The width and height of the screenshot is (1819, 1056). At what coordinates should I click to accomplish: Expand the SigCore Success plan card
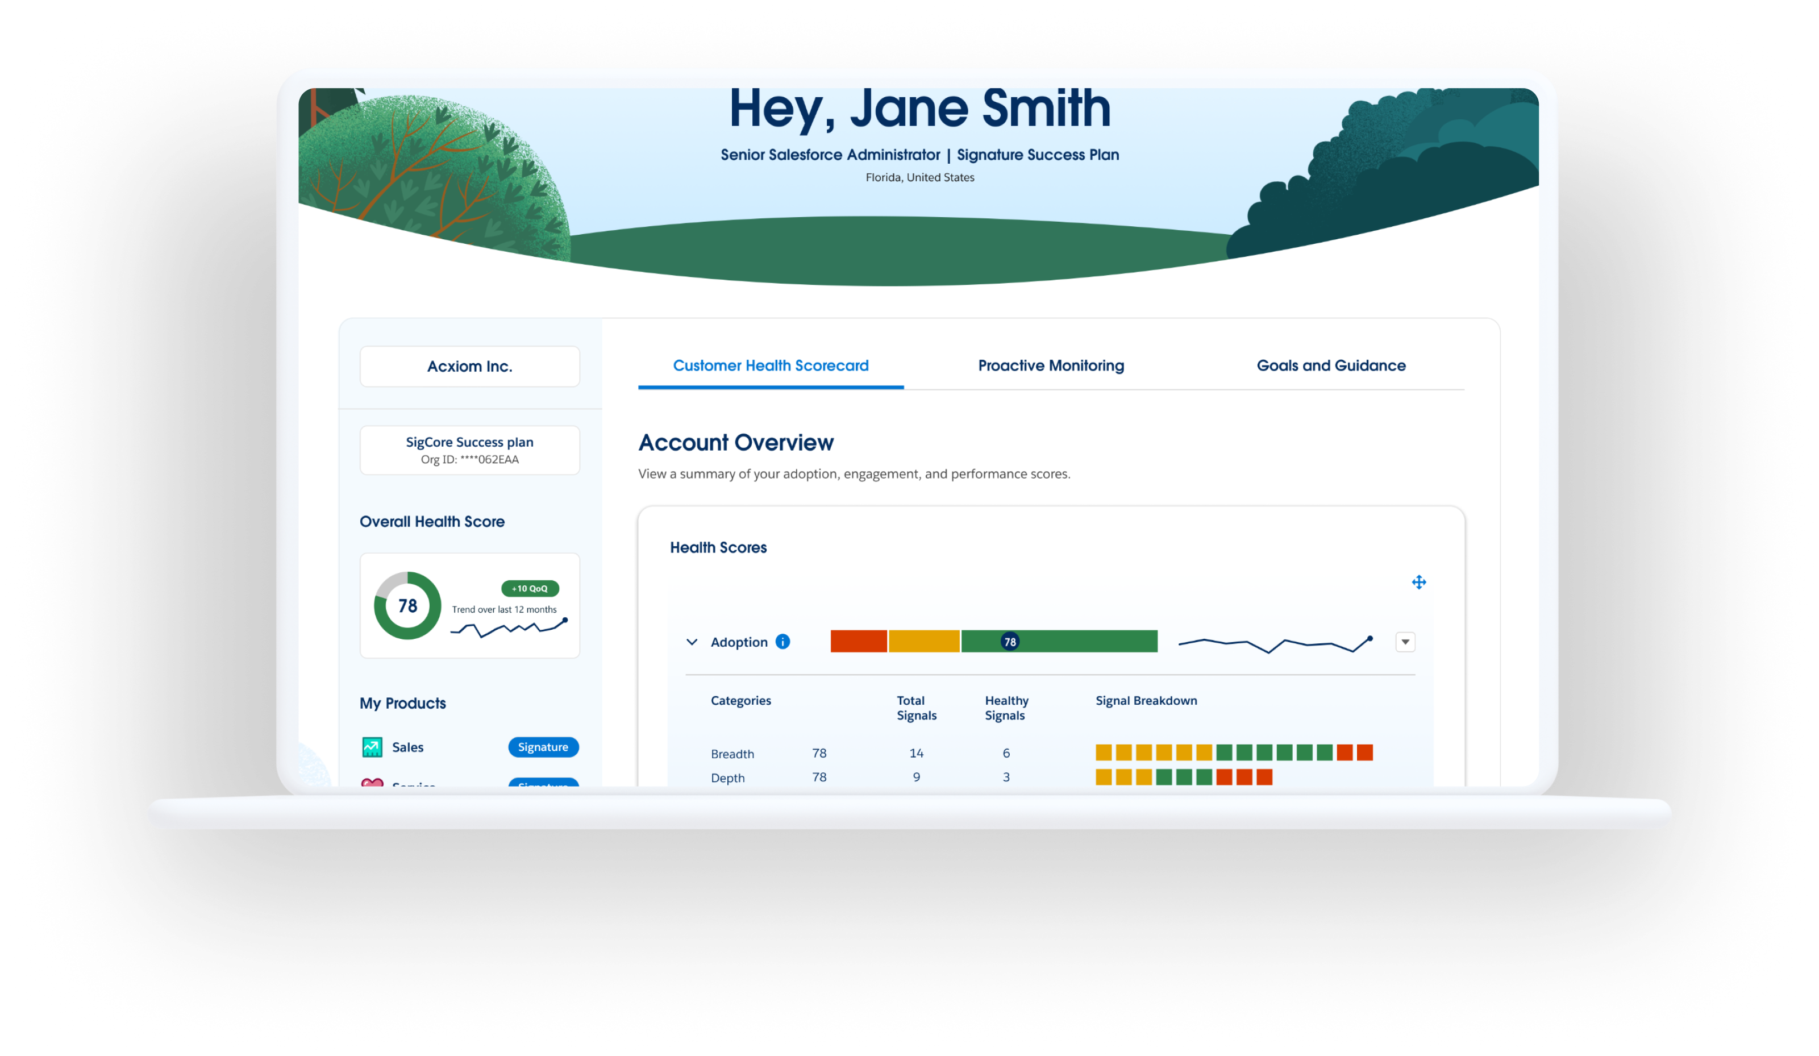[469, 450]
